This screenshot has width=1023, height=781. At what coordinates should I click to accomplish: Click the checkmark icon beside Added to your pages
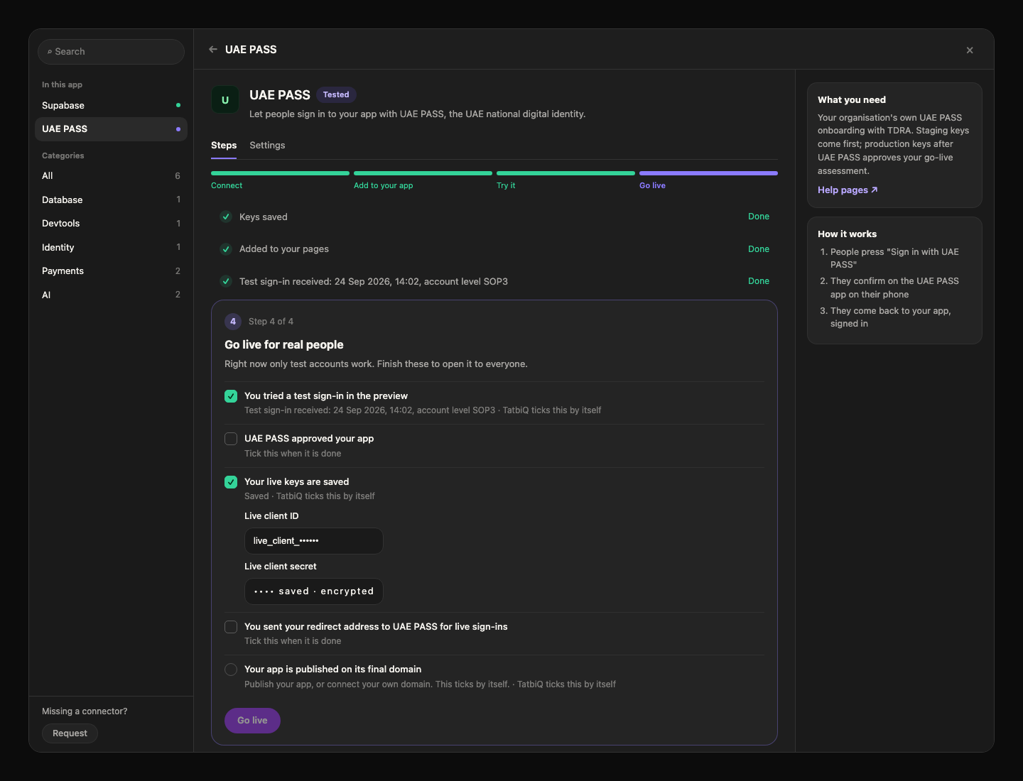[x=226, y=249]
